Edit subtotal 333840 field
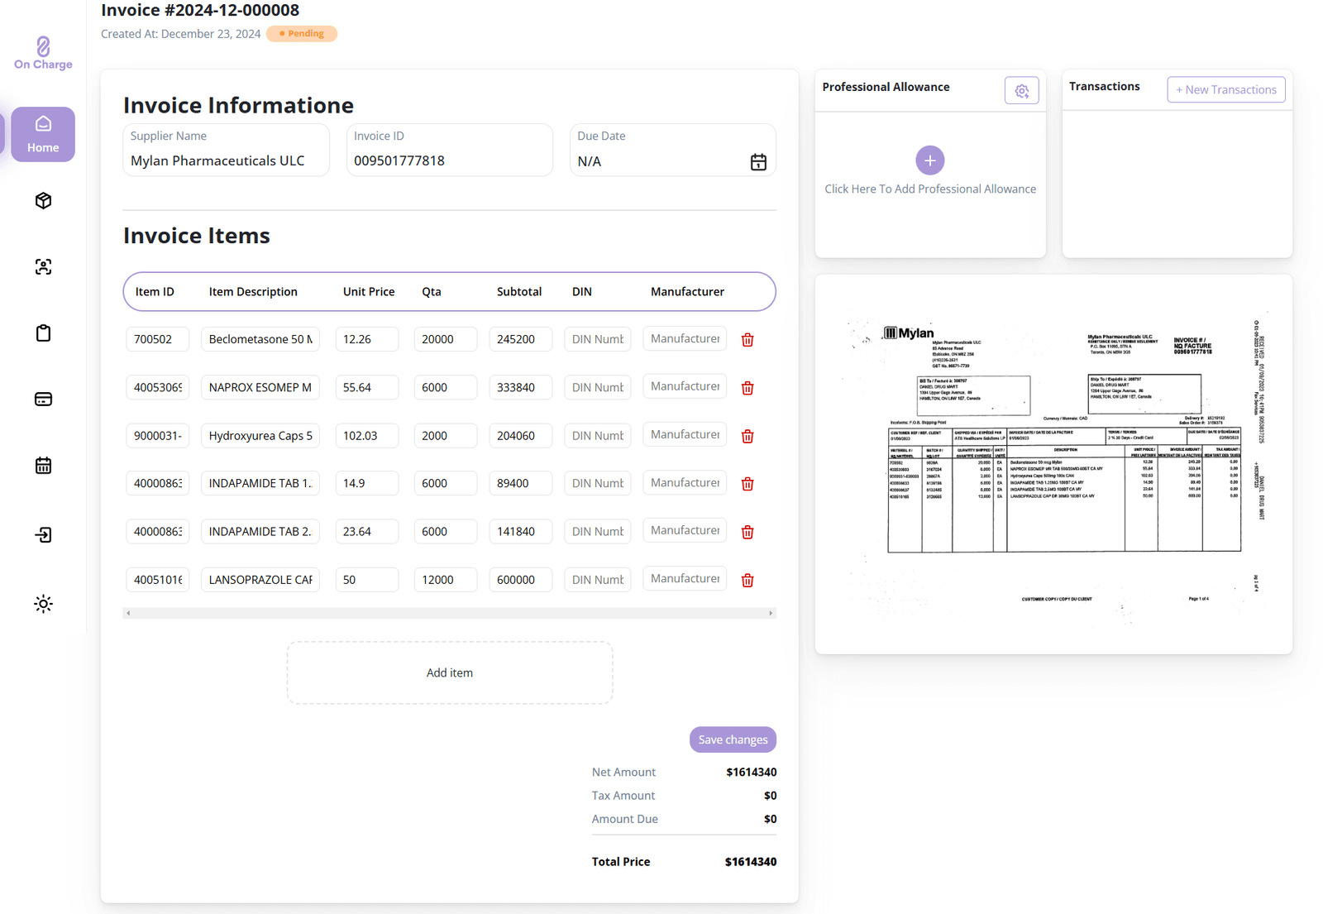Screen dimensions: 1323x914 [x=521, y=387]
